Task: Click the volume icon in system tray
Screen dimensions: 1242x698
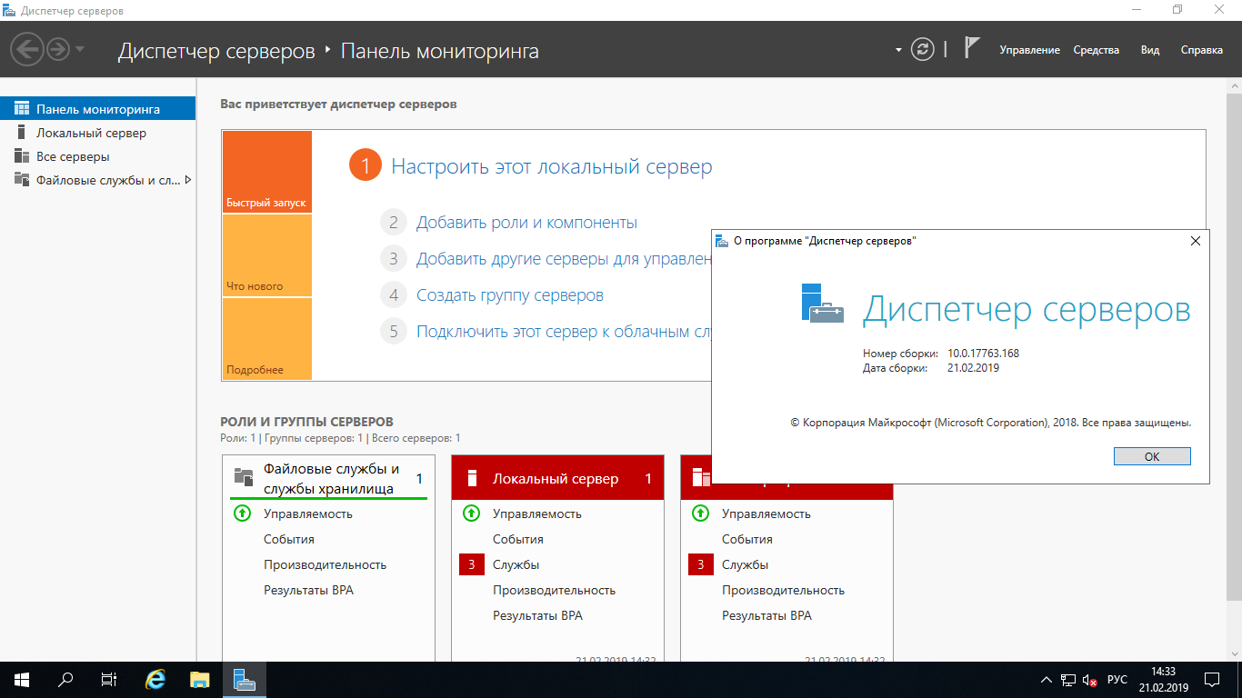Action: (1088, 680)
